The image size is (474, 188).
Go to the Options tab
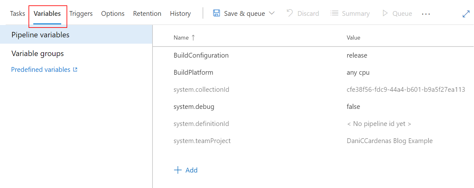tap(113, 14)
